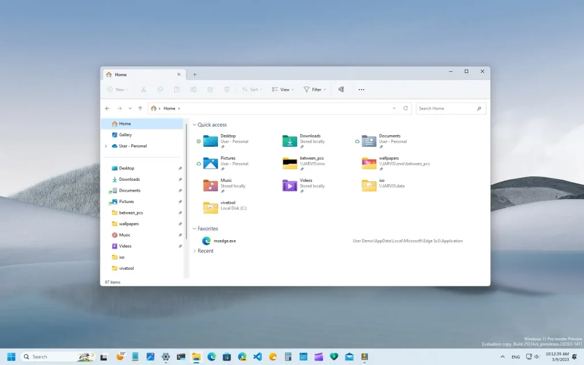
Task: Open the Filter dropdown menu
Action: click(315, 90)
